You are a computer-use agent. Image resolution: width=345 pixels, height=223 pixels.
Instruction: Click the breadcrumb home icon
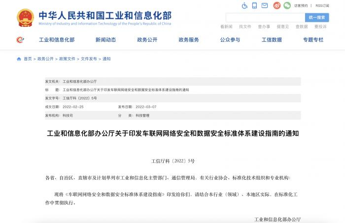click(19, 59)
